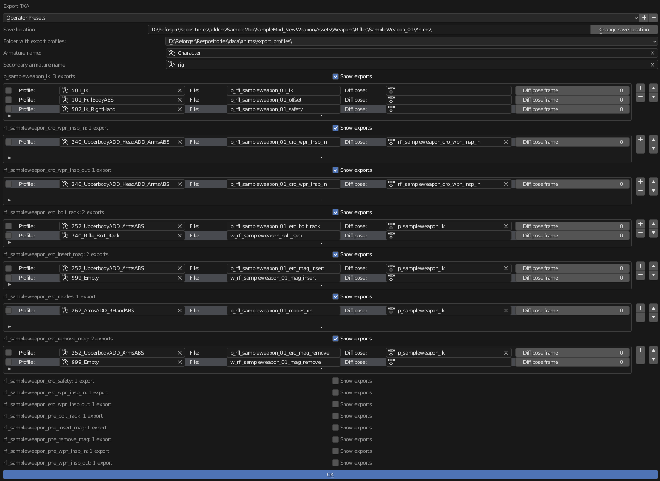Click the Change save location button
The image size is (660, 481).
pos(623,30)
